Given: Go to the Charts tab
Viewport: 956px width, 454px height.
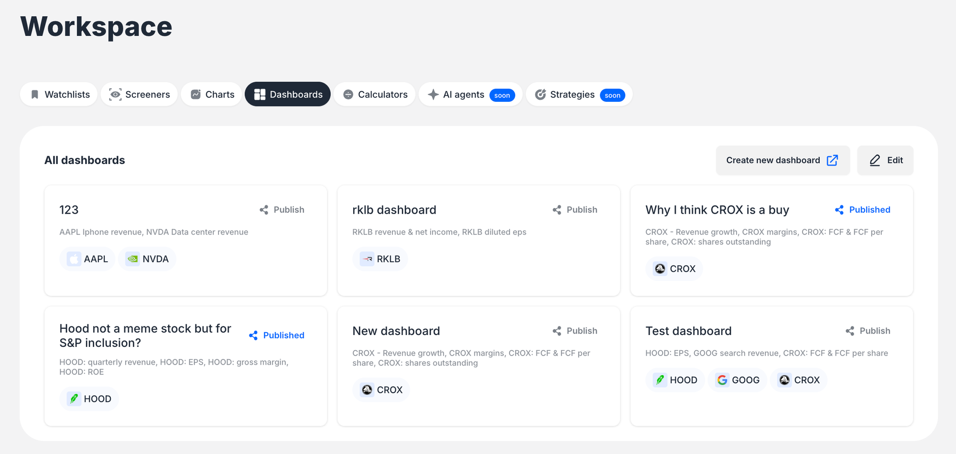Looking at the screenshot, I should click(x=211, y=95).
